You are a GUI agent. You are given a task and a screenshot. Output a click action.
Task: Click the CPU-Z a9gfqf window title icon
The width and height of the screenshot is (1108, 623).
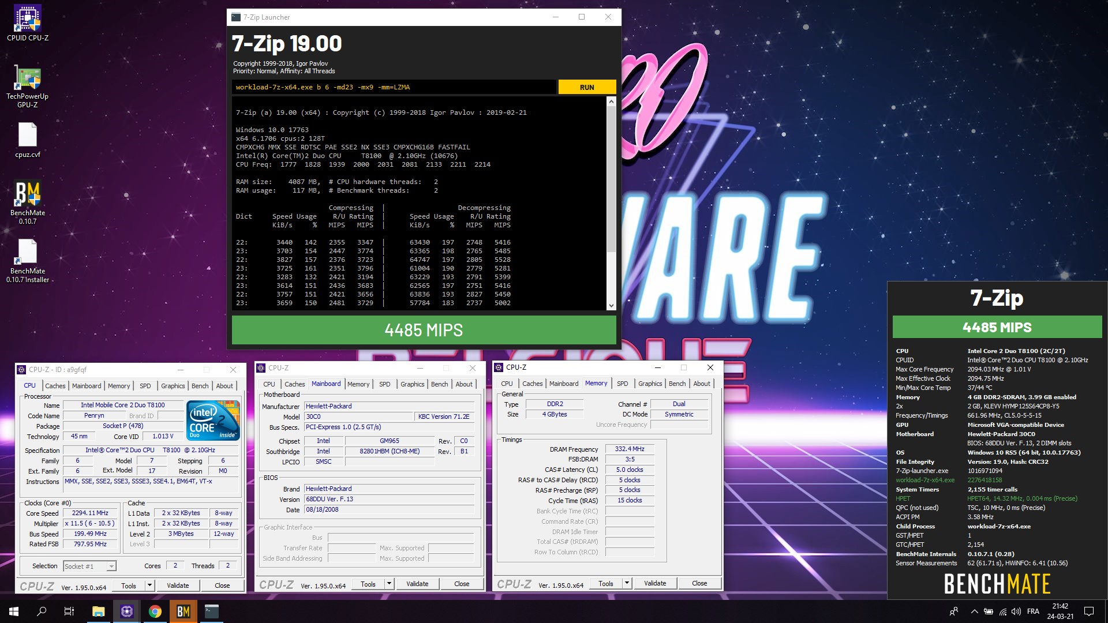pyautogui.click(x=21, y=370)
